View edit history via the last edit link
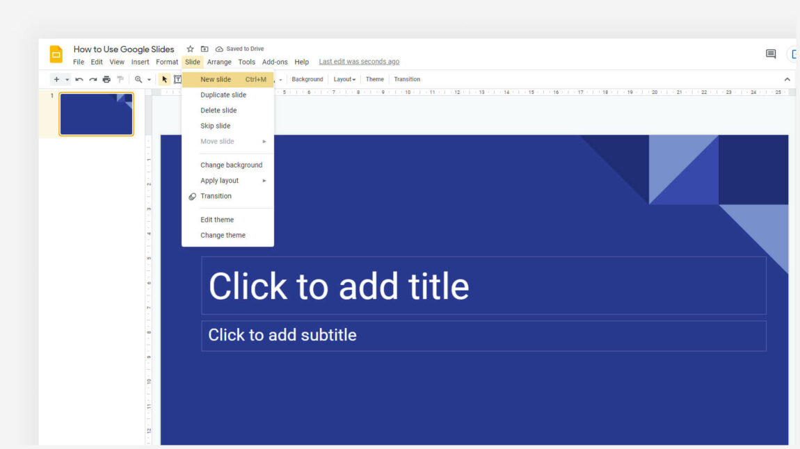Screen dimensions: 800x449 click(x=359, y=61)
